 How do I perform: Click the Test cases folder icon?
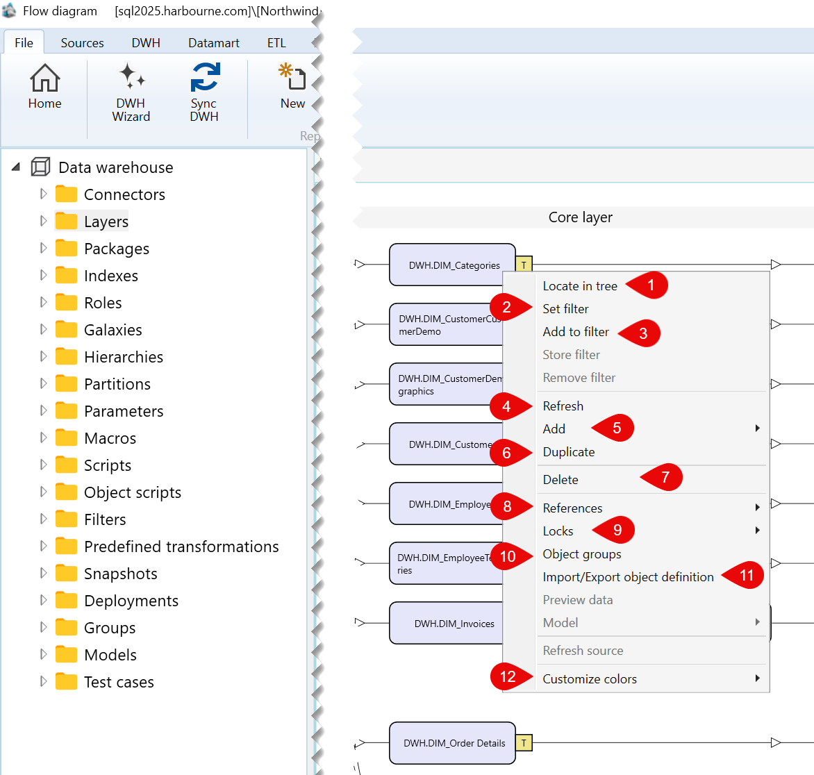coord(67,681)
